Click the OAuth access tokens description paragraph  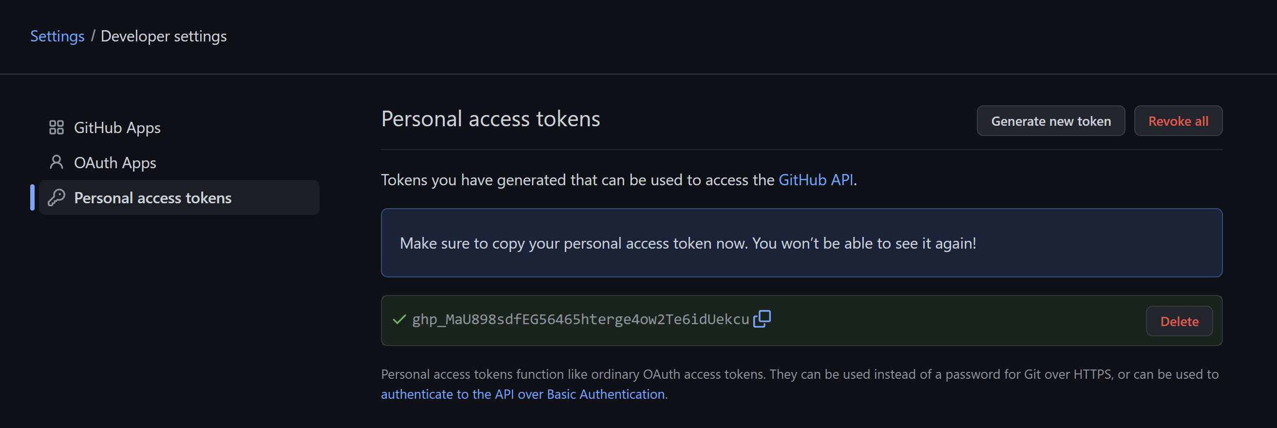pos(799,374)
